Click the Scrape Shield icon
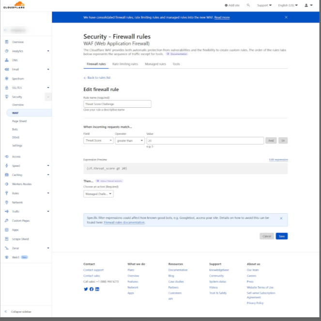Screen dimensions: 321x321 coord(7,239)
